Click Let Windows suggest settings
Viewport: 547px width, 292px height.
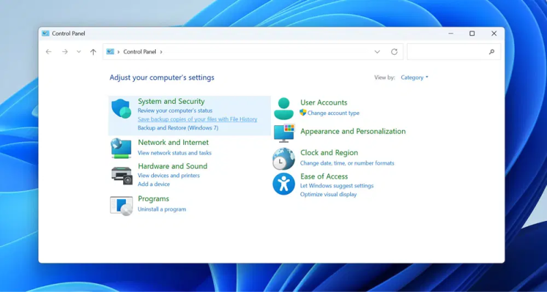coord(336,186)
